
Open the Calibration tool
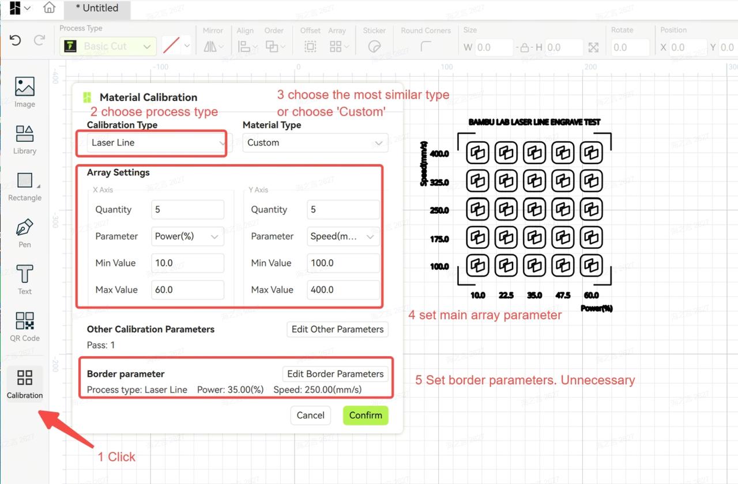coord(25,384)
